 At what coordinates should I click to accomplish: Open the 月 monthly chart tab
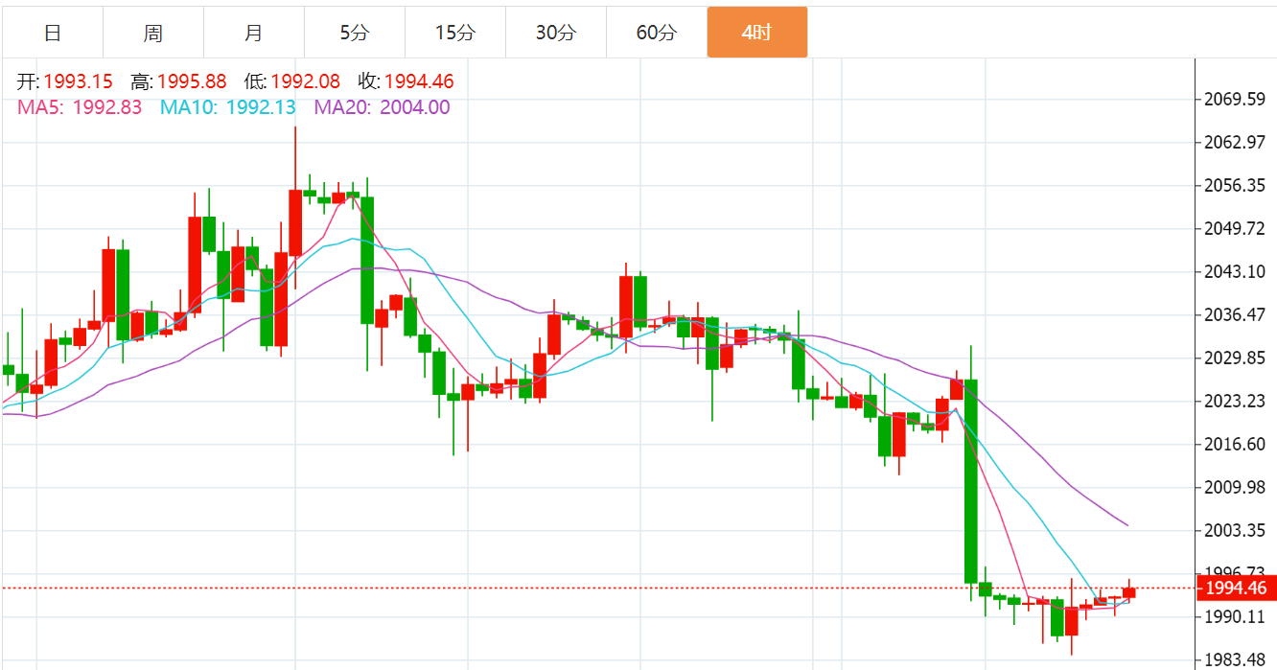(254, 33)
